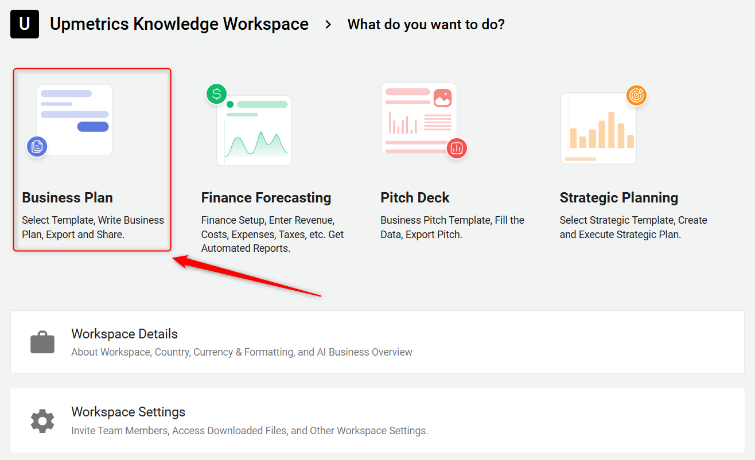Viewport: 755px width, 460px height.
Task: Select the Pitch Deck heading
Action: (x=415, y=198)
